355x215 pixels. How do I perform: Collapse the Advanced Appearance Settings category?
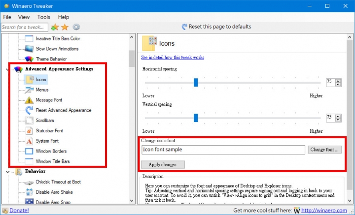coord(7,69)
